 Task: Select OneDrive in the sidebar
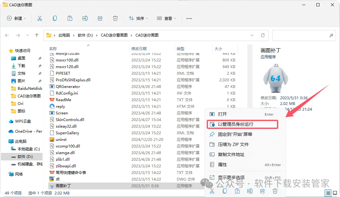click(x=28, y=131)
